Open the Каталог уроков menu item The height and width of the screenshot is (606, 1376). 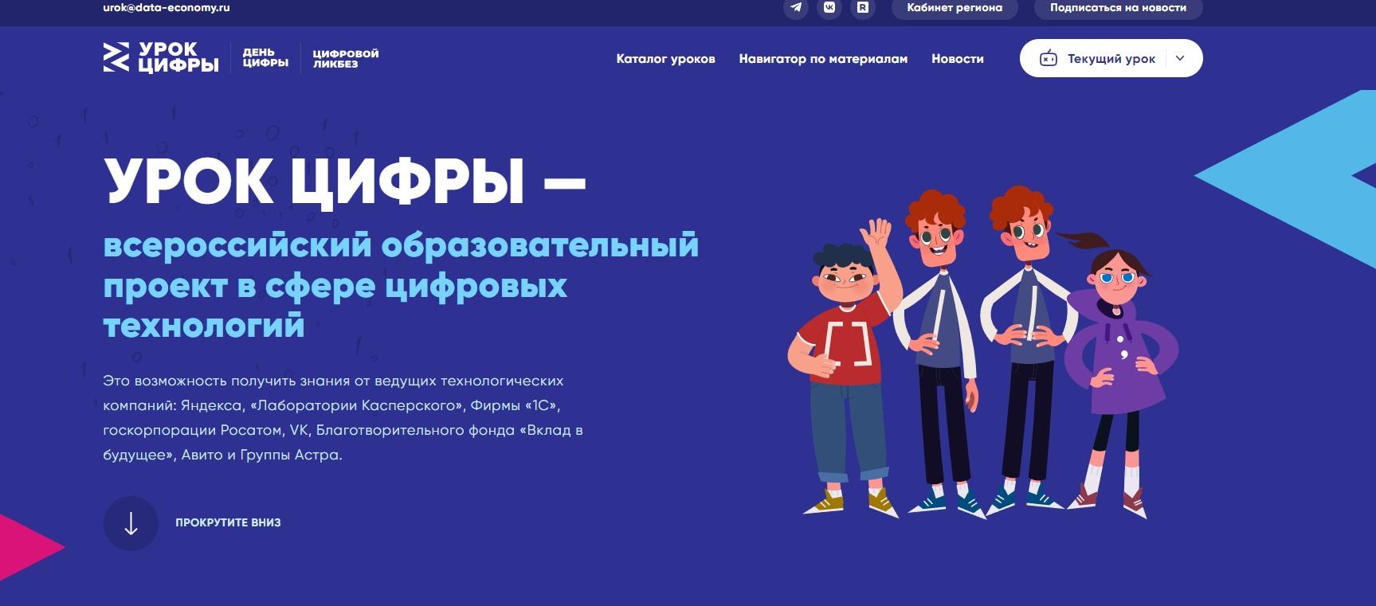[x=665, y=59]
